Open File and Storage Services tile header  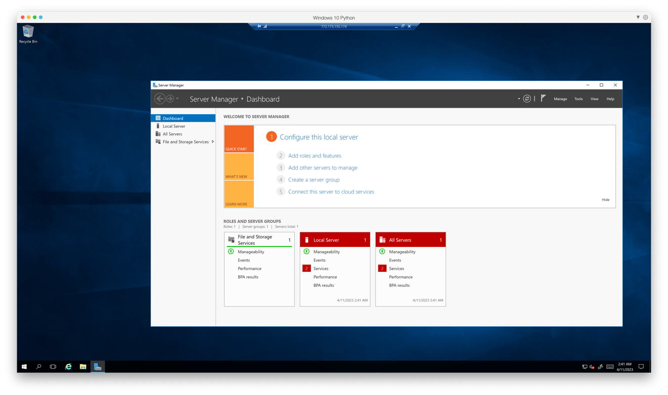pyautogui.click(x=259, y=240)
